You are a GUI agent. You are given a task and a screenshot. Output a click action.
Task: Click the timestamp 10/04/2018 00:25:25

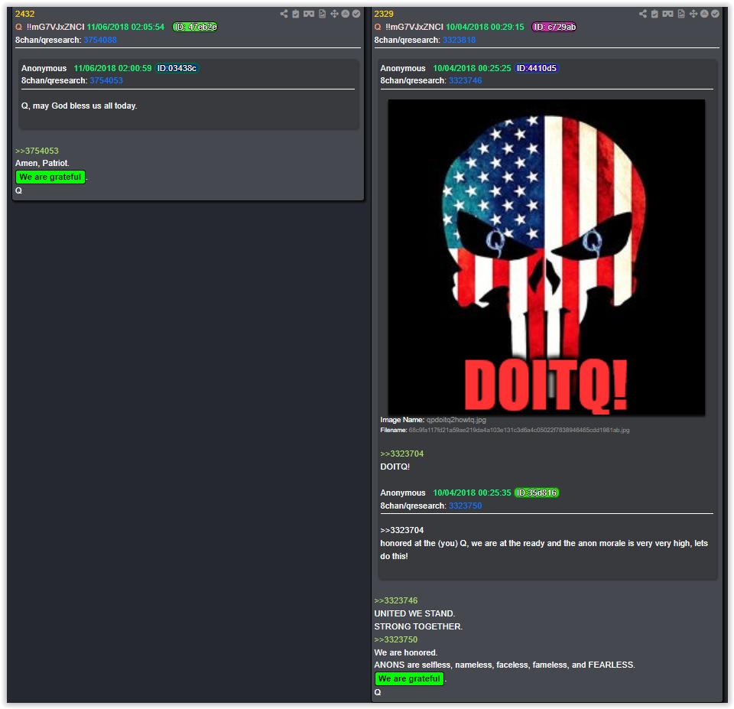472,68
